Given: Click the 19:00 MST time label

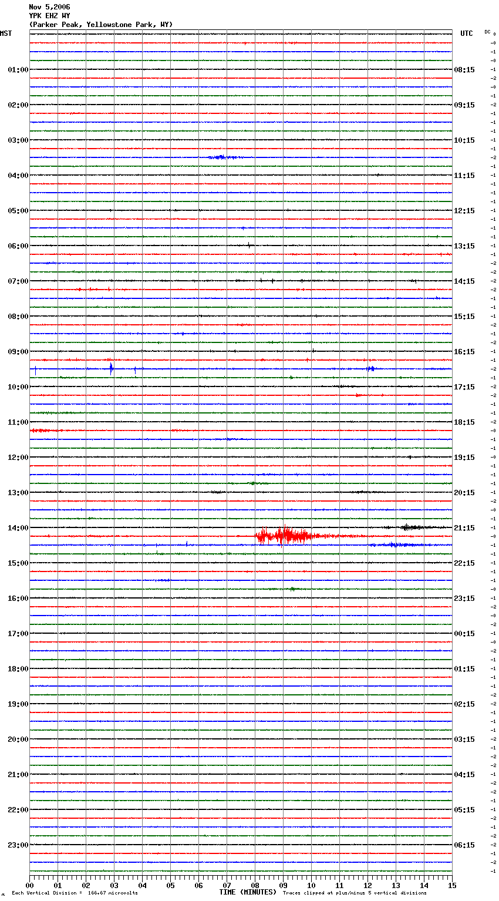Looking at the screenshot, I should click(18, 704).
